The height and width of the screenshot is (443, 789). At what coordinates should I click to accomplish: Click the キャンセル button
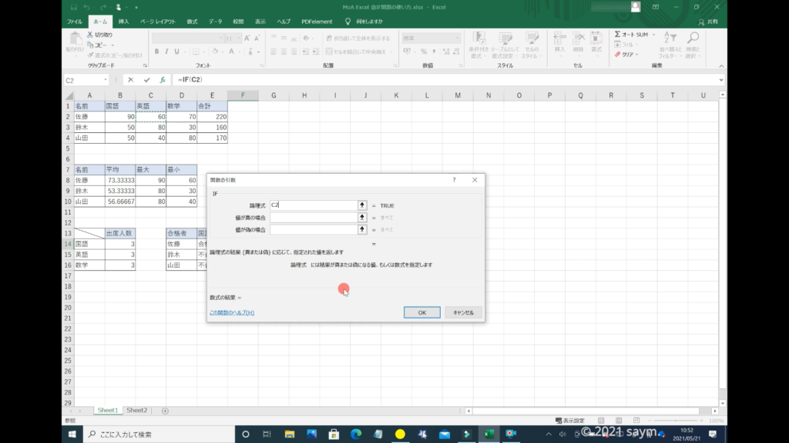(463, 313)
